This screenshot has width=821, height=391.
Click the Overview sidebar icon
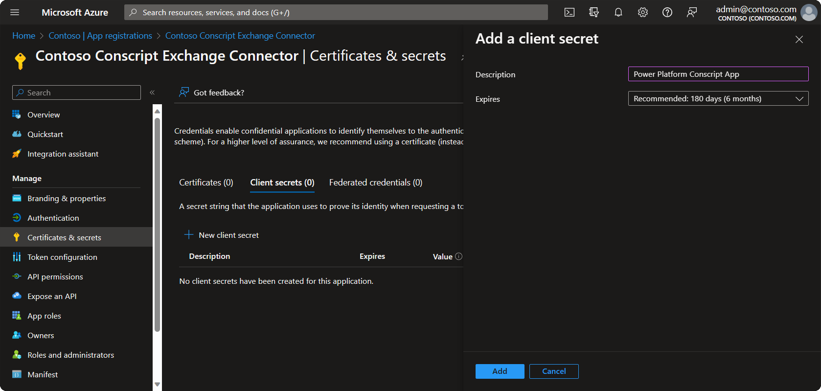click(17, 115)
